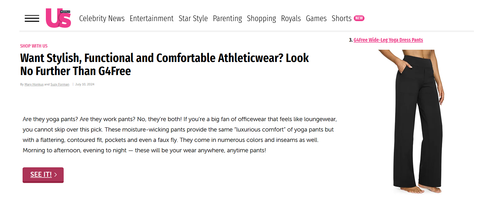The width and height of the screenshot is (490, 201).
Task: Open the Parenting menu item
Action: (x=227, y=18)
